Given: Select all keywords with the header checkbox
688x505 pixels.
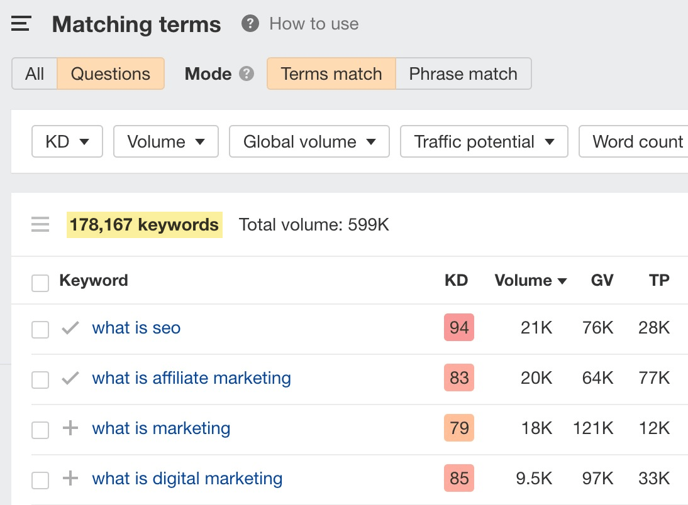Looking at the screenshot, I should [40, 283].
